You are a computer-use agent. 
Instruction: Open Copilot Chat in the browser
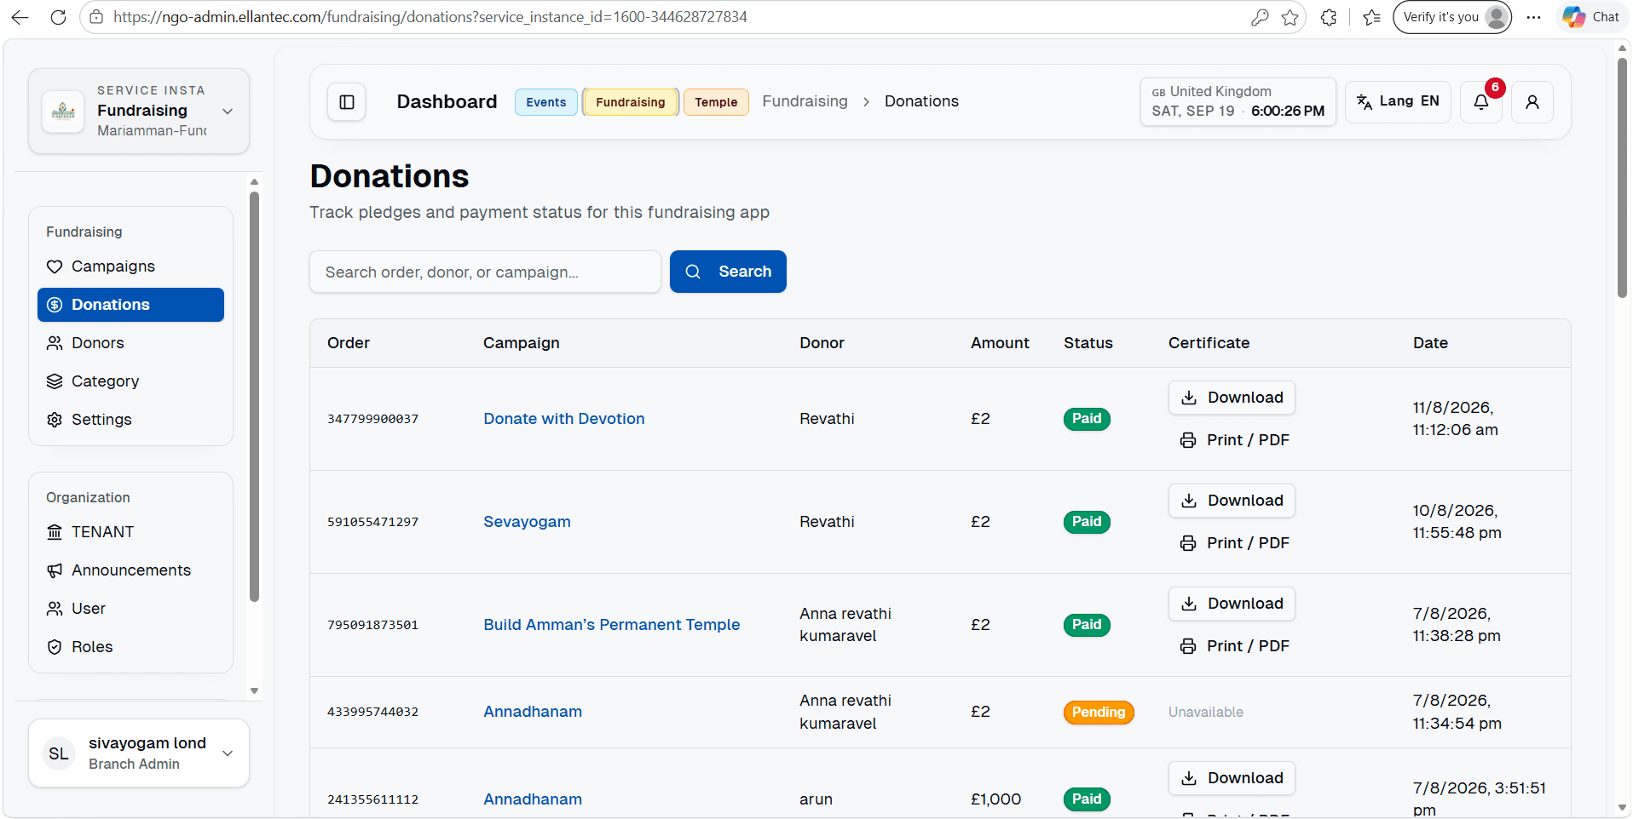tap(1591, 17)
